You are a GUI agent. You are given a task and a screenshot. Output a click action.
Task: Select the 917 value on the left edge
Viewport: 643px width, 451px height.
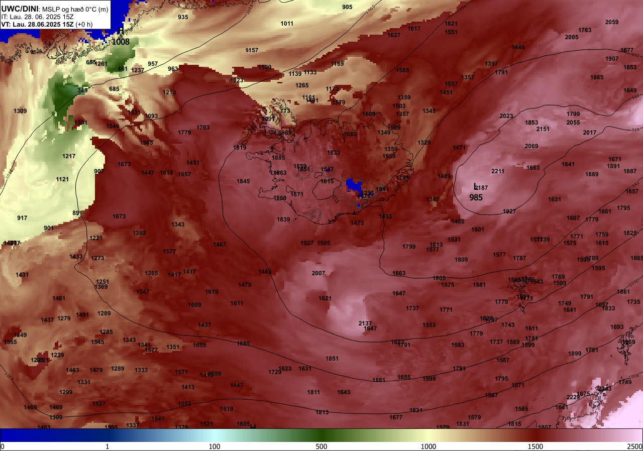click(22, 218)
